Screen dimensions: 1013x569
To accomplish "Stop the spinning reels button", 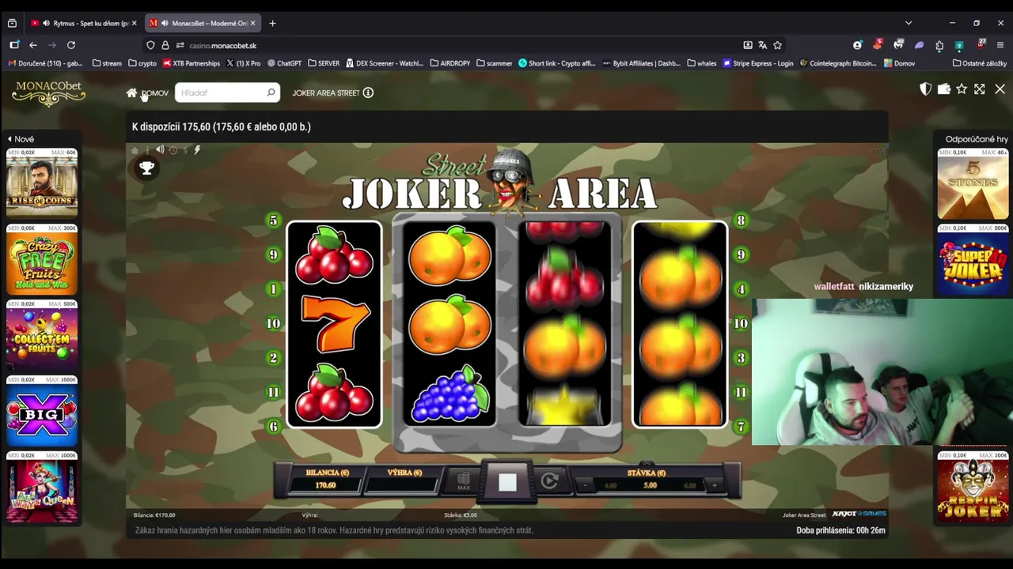I will 507,483.
